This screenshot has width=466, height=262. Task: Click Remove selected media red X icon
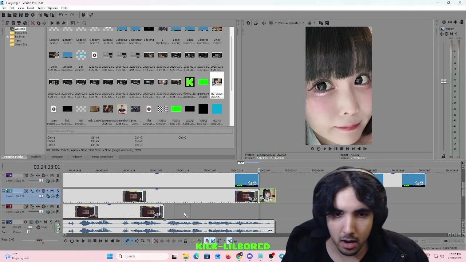point(33,23)
